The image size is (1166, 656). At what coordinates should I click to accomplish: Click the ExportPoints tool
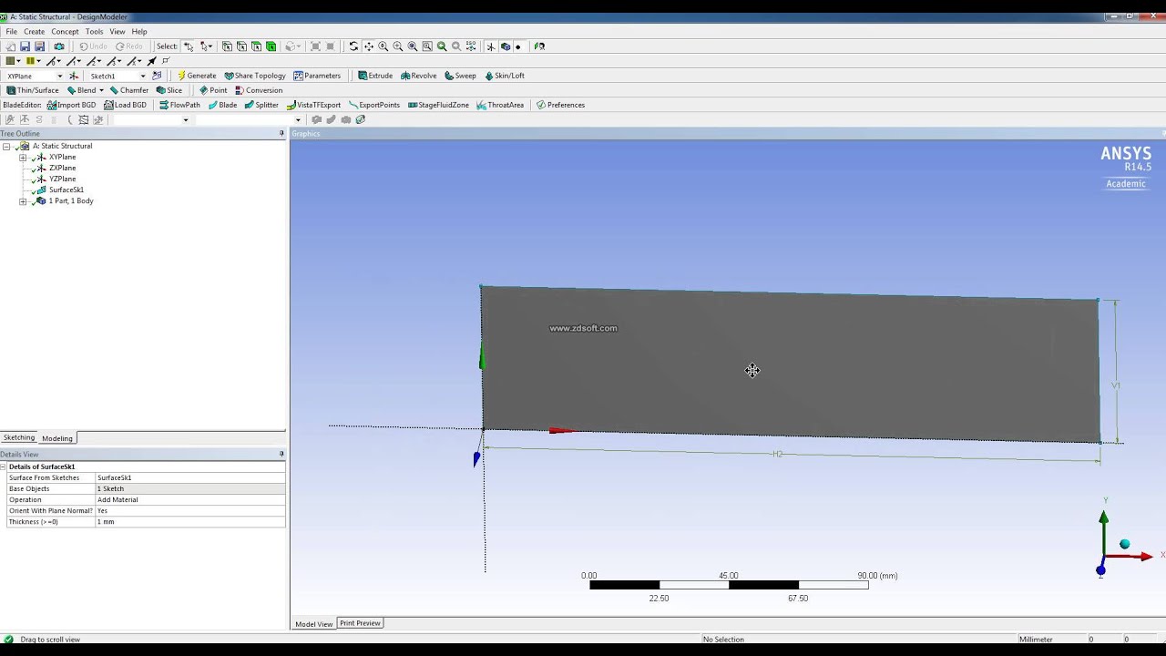(x=374, y=105)
